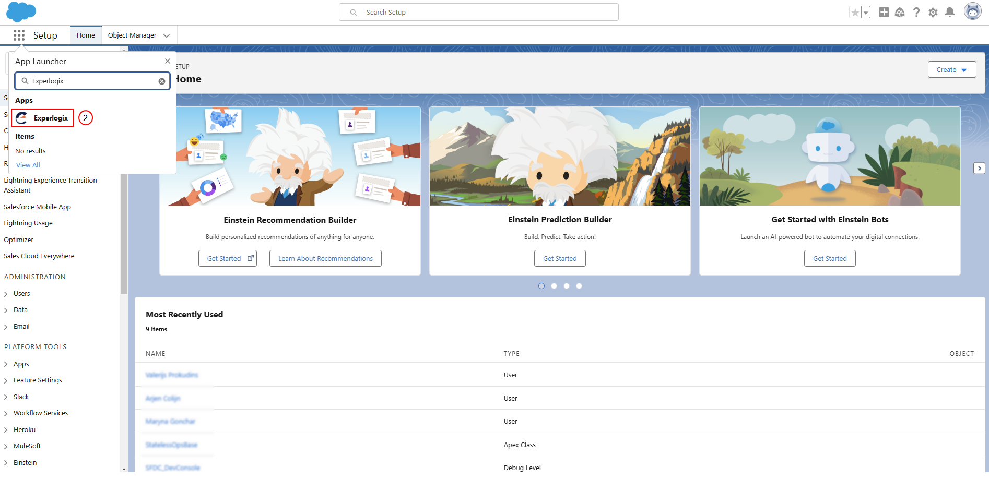
Task: Expand the Apps section under Platform Tools
Action: pos(6,364)
